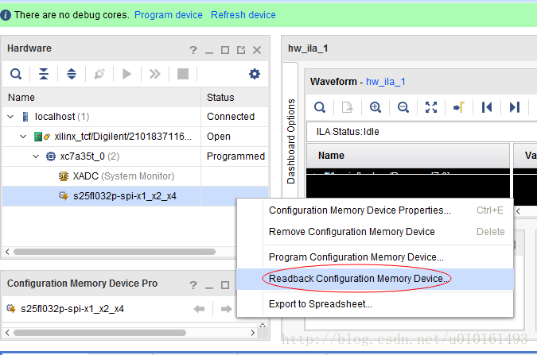The height and width of the screenshot is (355, 537).
Task: Open Hardware panel settings gear
Action: pos(254,74)
